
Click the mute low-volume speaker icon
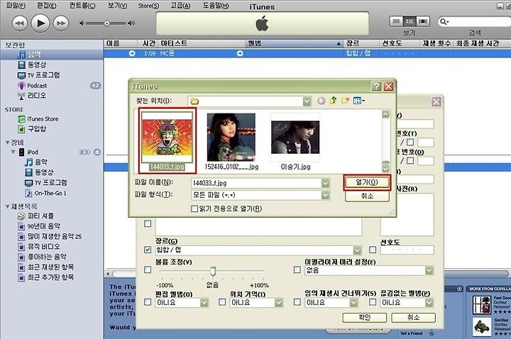(x=82, y=23)
